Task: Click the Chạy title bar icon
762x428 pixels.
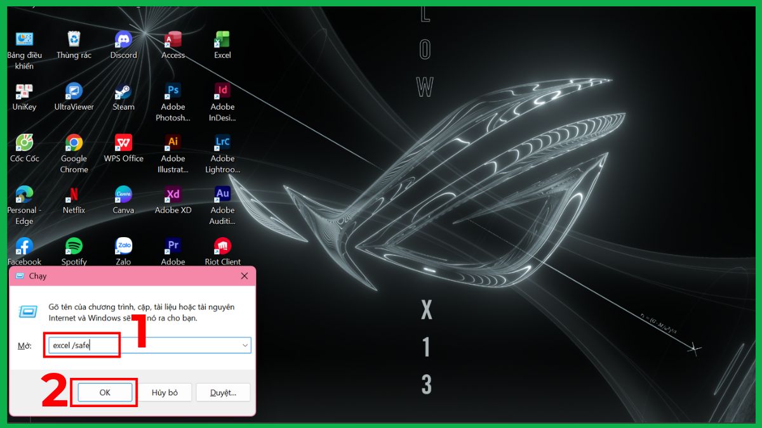Action: click(x=19, y=276)
